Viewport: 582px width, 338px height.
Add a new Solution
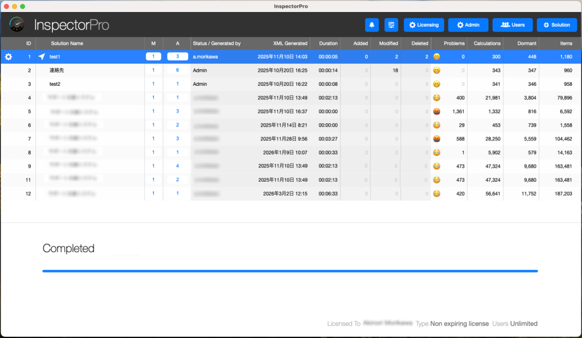(556, 25)
